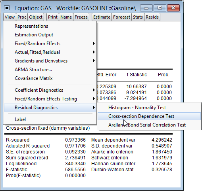
Task: Click the Print button
Action: click(x=53, y=17)
